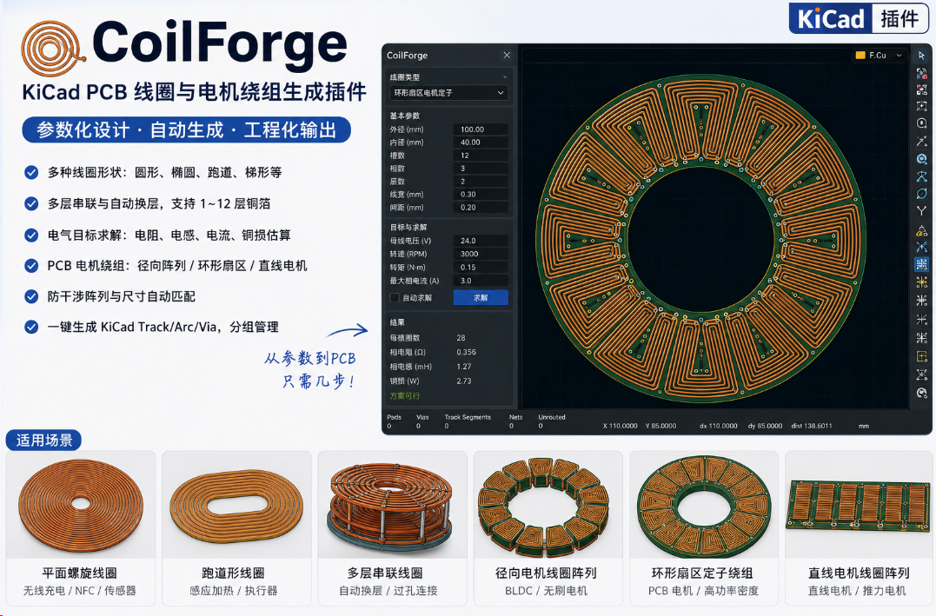Click the 铜损 (W) value 2.73
Image resolution: width=936 pixels, height=616 pixels.
464,381
